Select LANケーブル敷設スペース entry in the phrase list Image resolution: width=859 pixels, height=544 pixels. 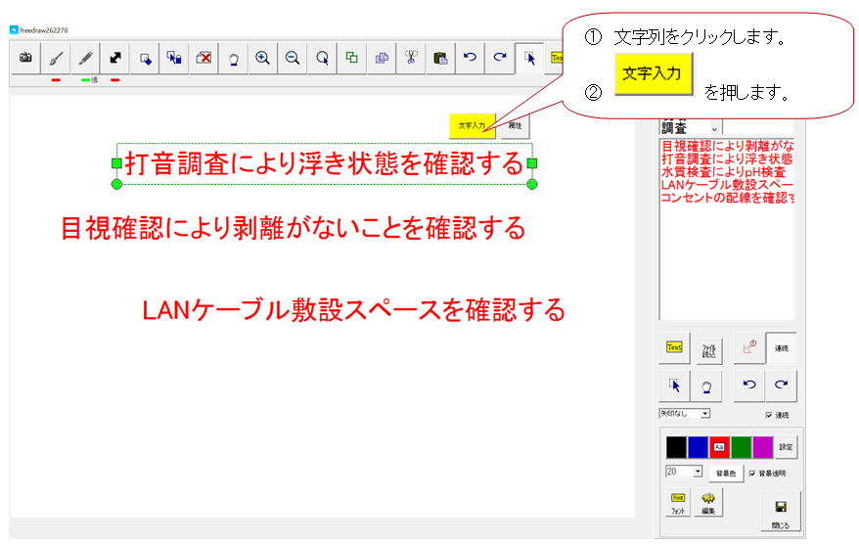tap(726, 183)
